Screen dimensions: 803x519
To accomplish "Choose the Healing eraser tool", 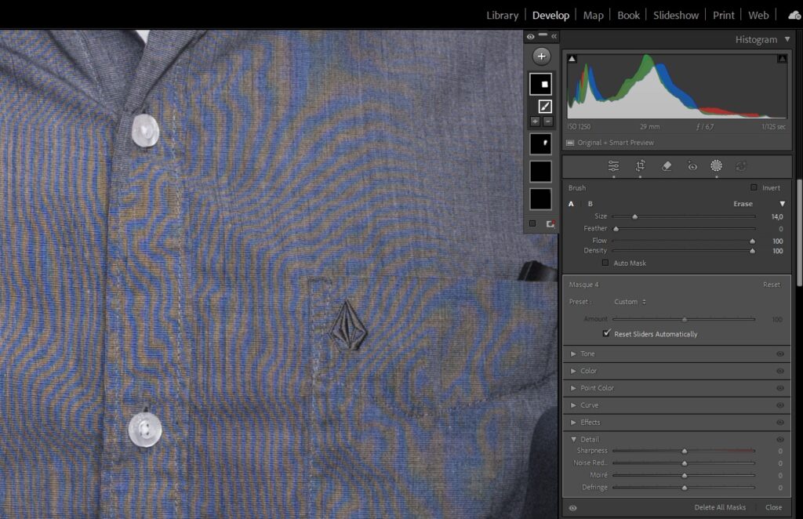I will point(667,165).
